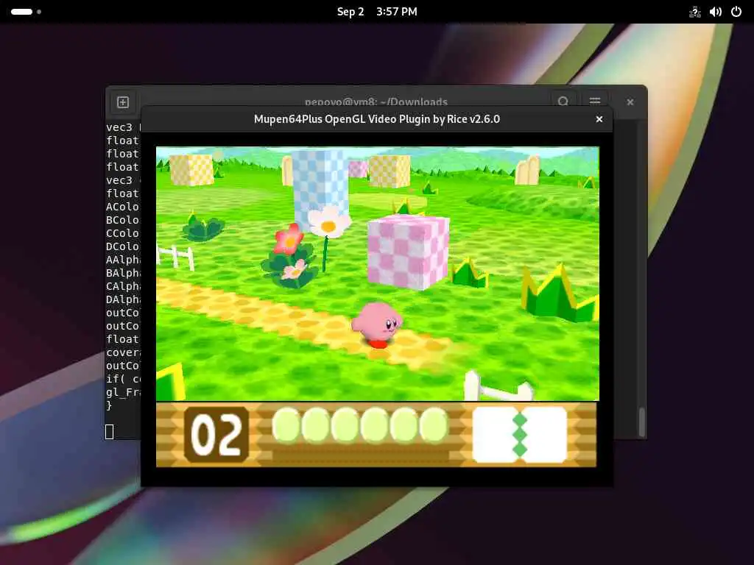Image resolution: width=754 pixels, height=565 pixels.
Task: Click the pink checkered cube in game
Action: (x=408, y=252)
